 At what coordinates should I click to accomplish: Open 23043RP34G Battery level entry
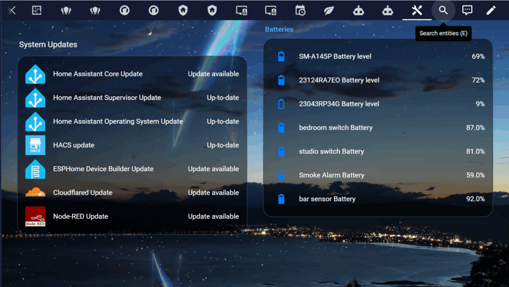pos(339,104)
